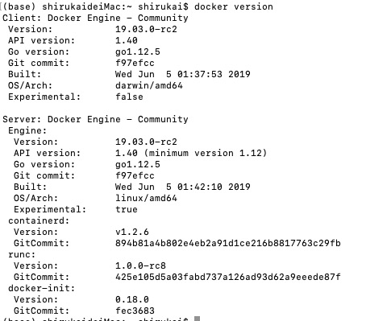
Task: Click the 'docker version' command text
Action: click(x=234, y=6)
